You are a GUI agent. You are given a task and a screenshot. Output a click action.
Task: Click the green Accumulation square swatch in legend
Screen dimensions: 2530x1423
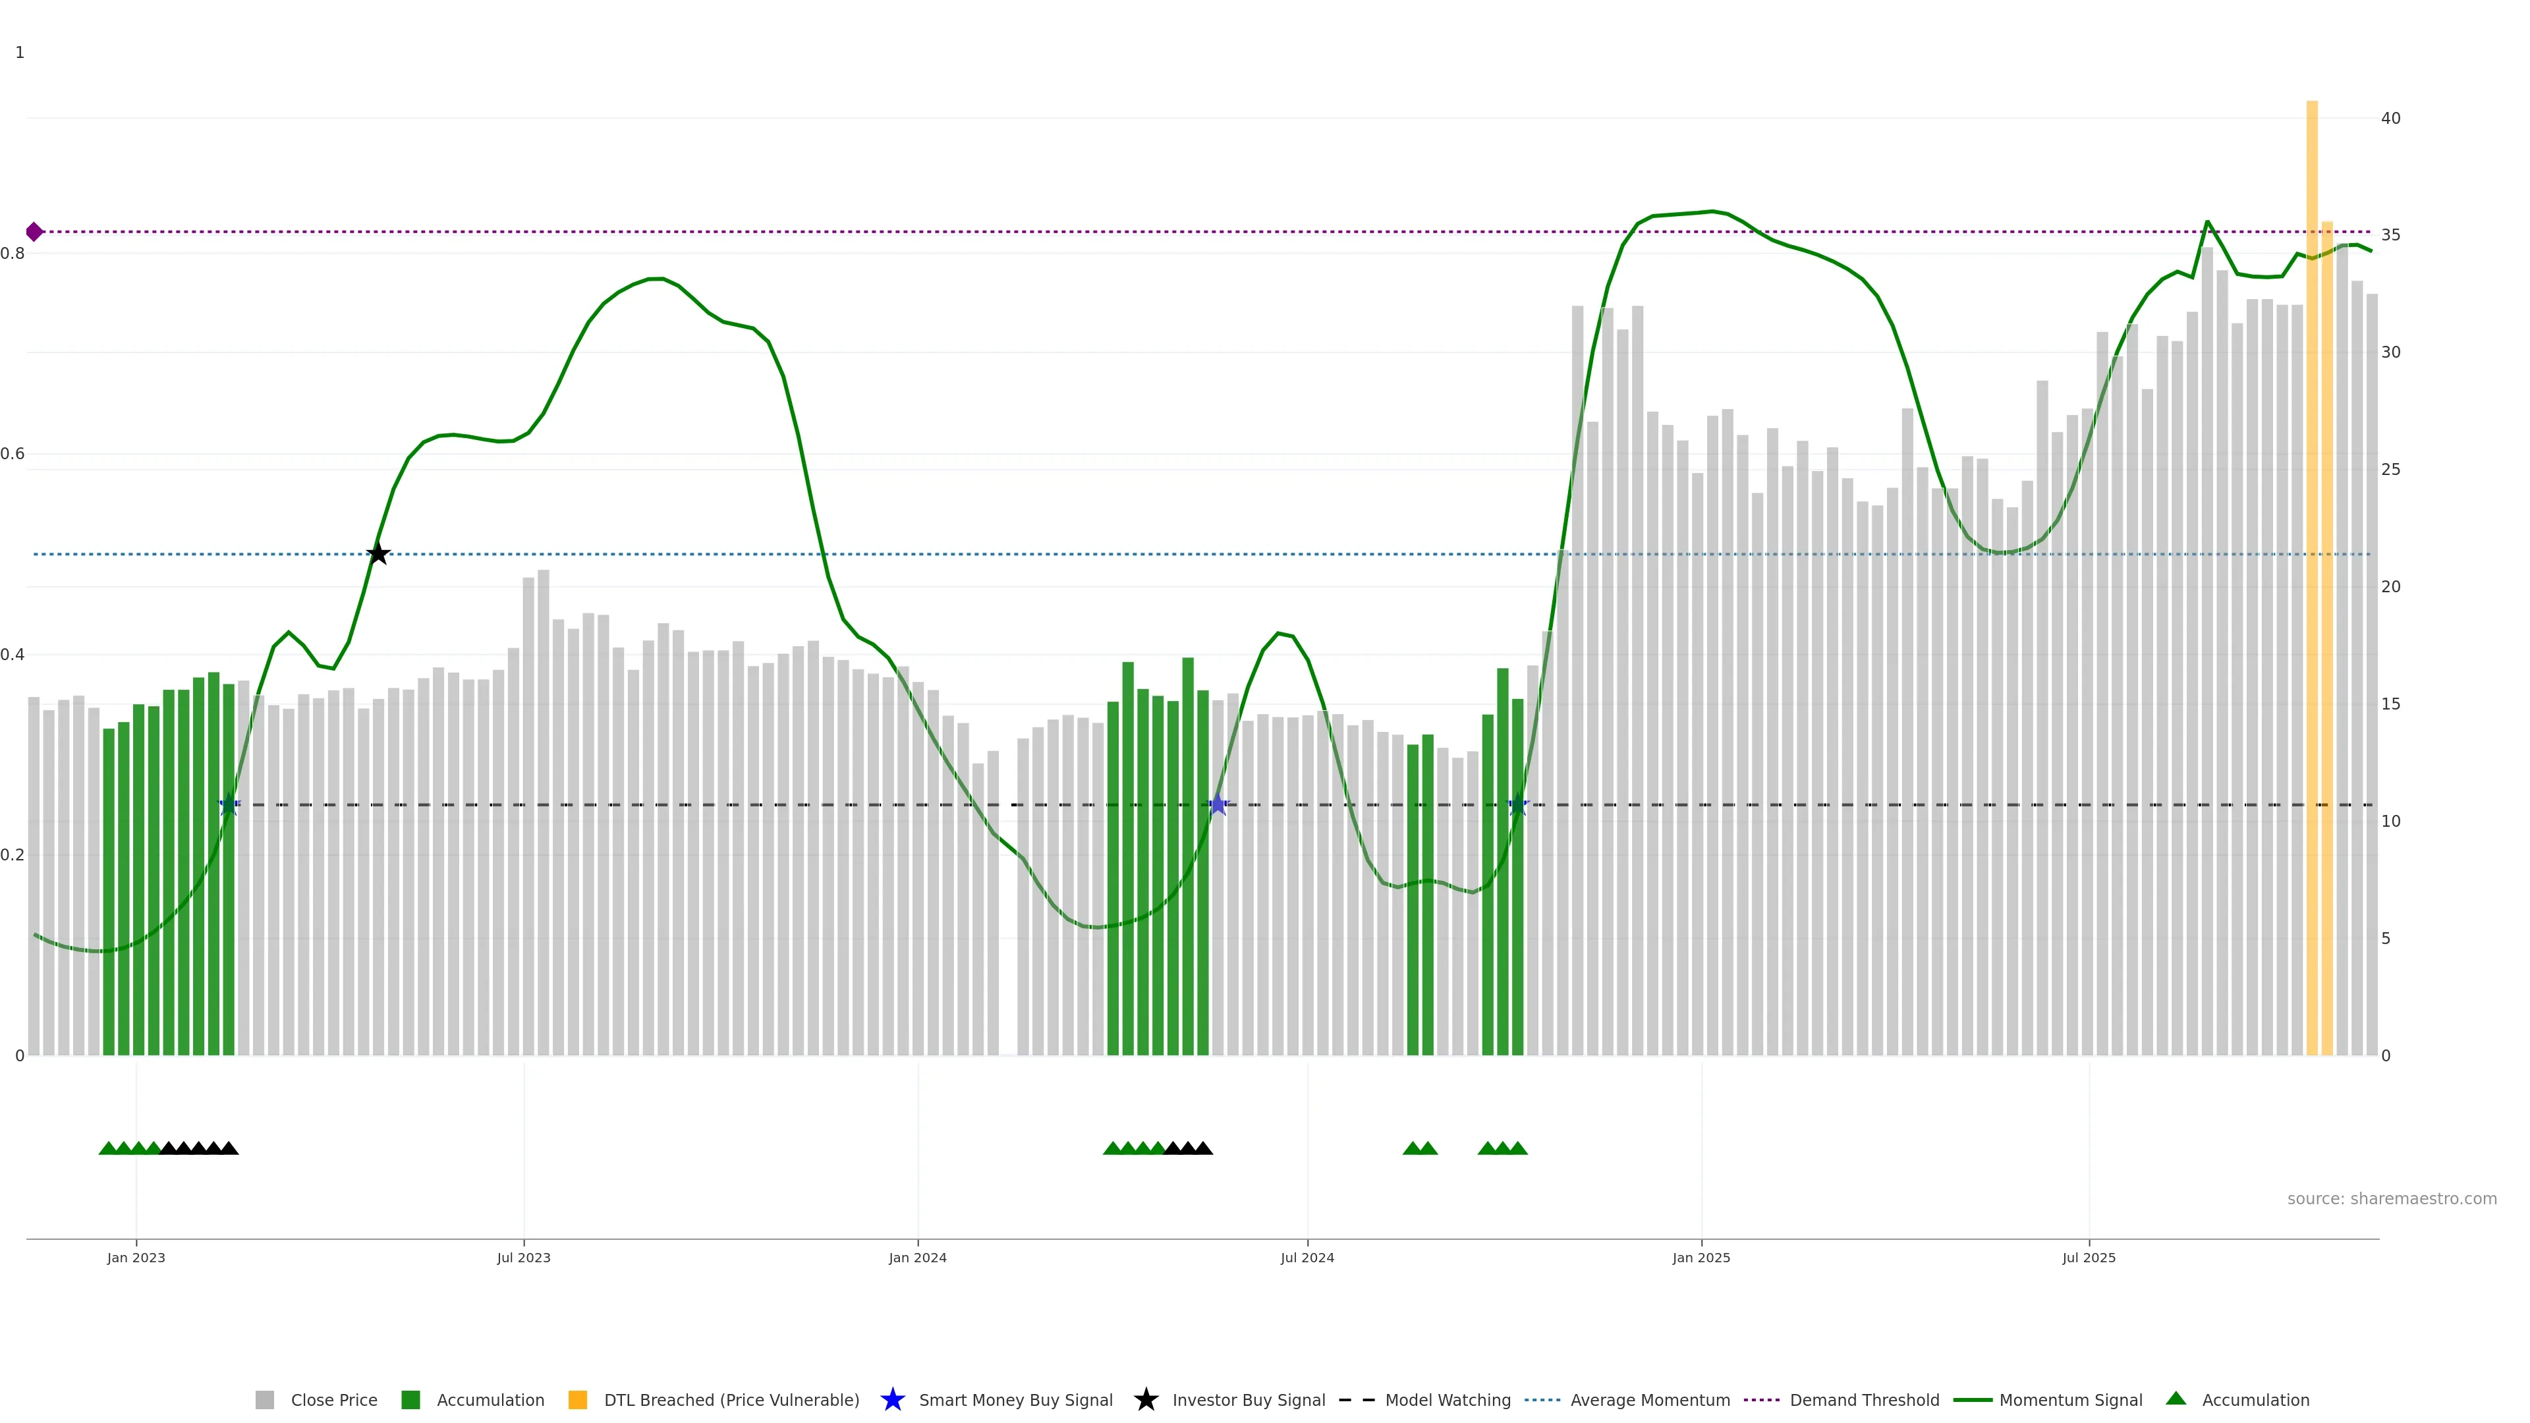tap(410, 1401)
